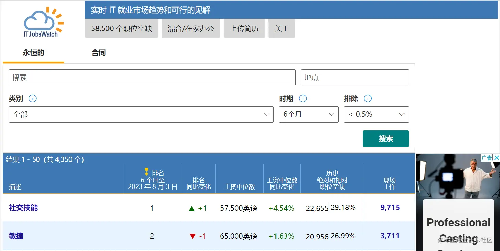Click the 时期 info icon
500x251 pixels.
[x=303, y=98]
